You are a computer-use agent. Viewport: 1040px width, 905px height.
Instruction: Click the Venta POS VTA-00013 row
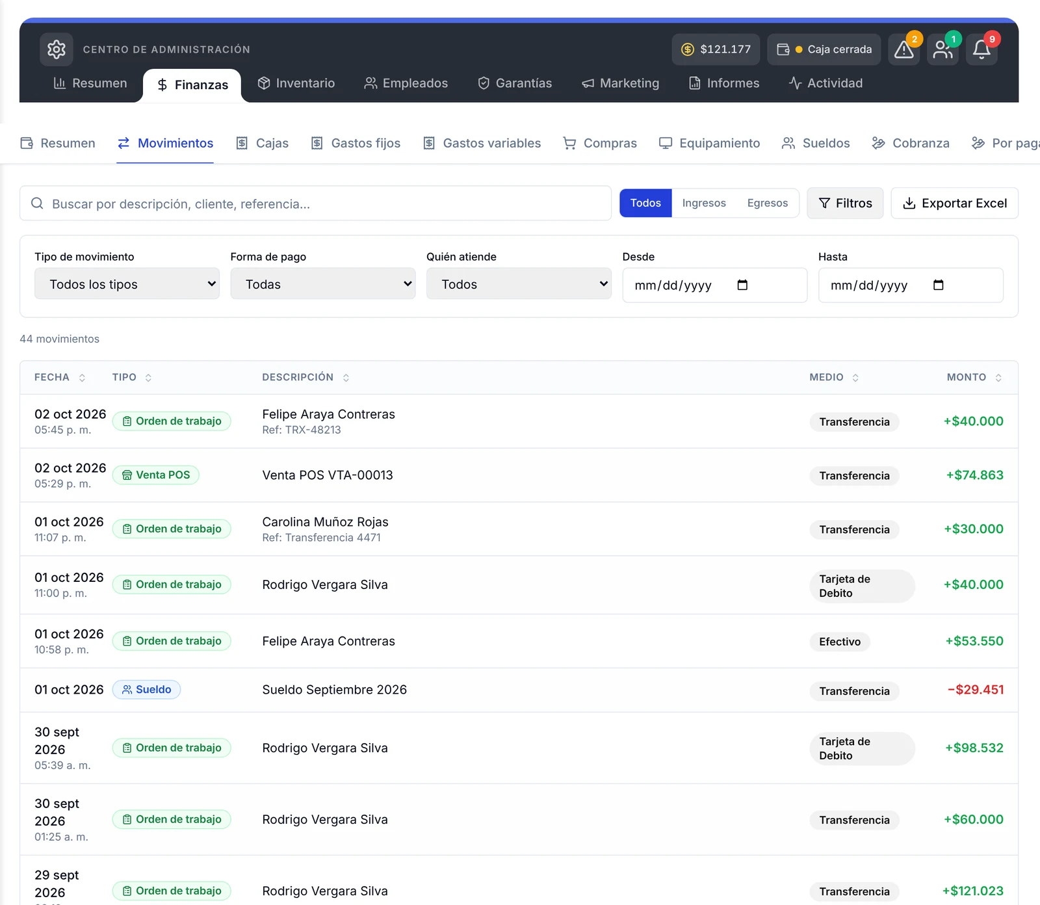pyautogui.click(x=519, y=475)
